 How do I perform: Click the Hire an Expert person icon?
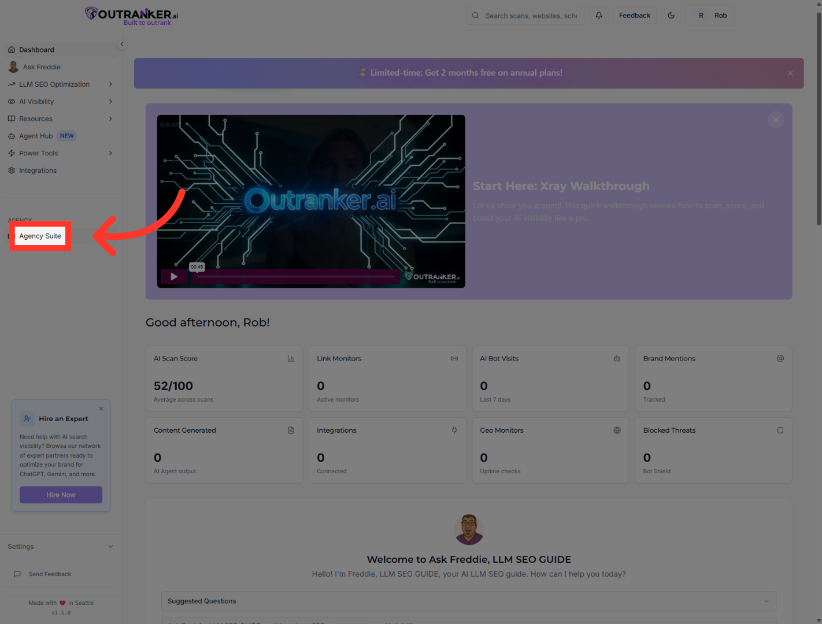pos(27,419)
